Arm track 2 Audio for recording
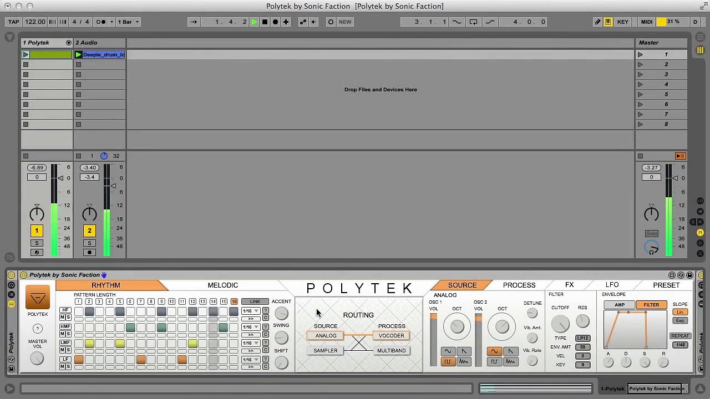The width and height of the screenshot is (710, 399). click(x=89, y=252)
